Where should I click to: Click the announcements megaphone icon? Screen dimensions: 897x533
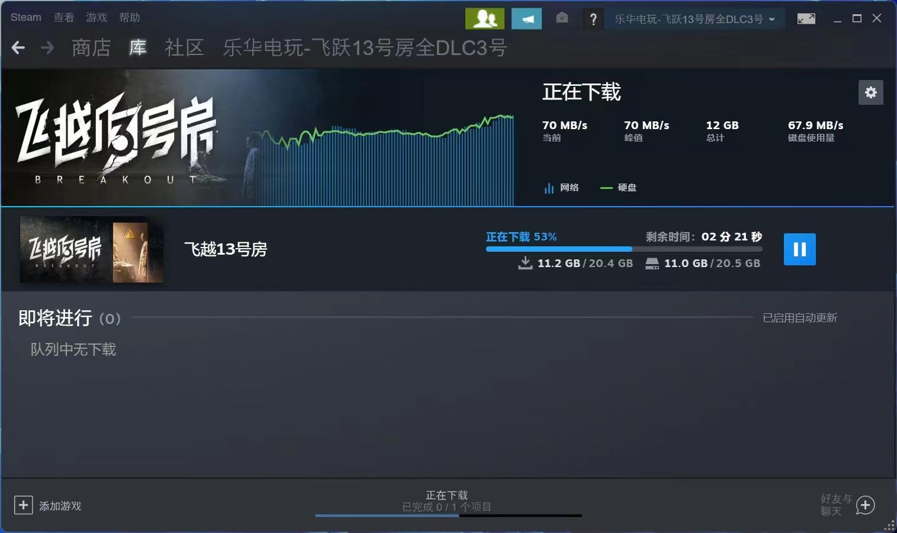coord(526,19)
